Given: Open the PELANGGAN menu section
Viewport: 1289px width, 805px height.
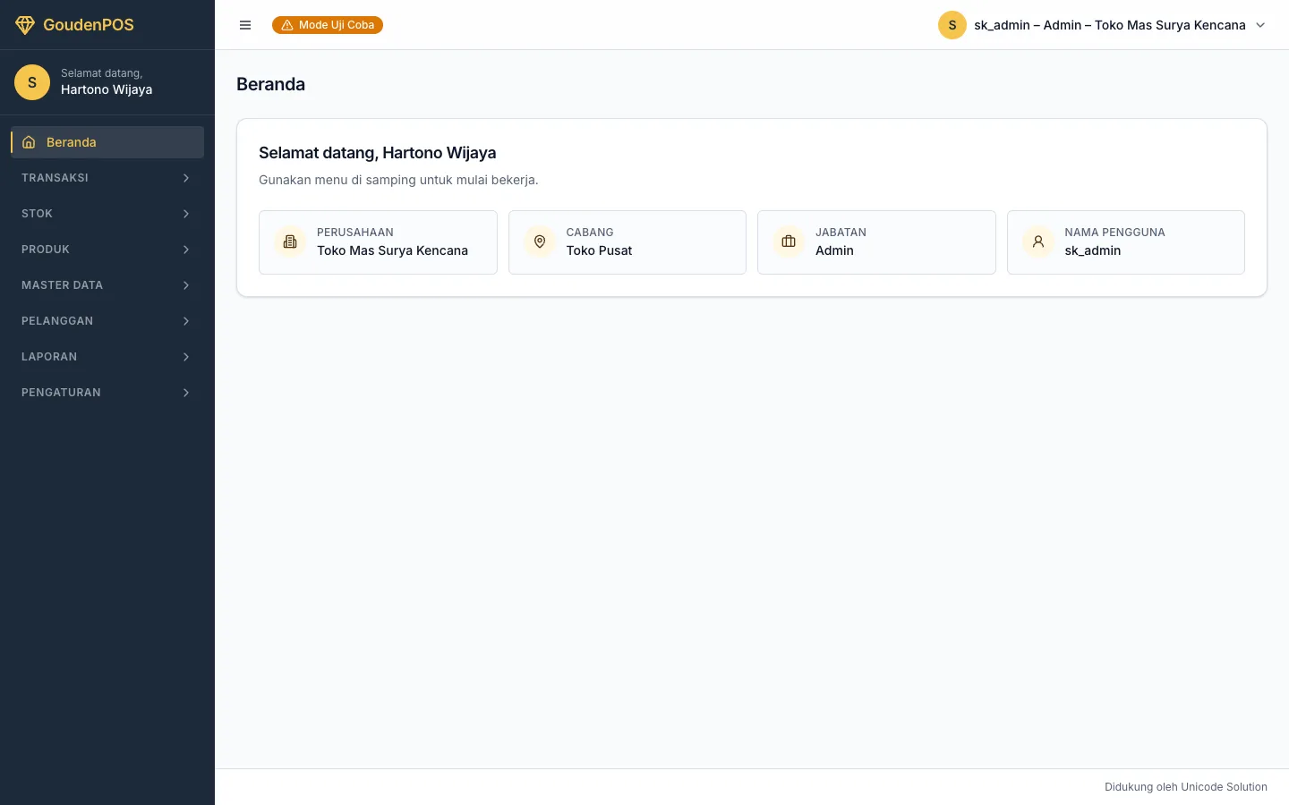Looking at the screenshot, I should [107, 321].
